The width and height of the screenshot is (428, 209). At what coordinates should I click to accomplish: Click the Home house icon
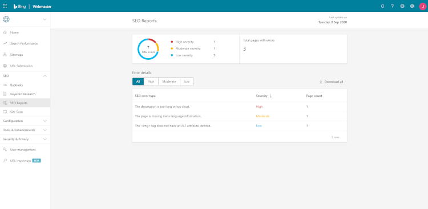[5, 32]
